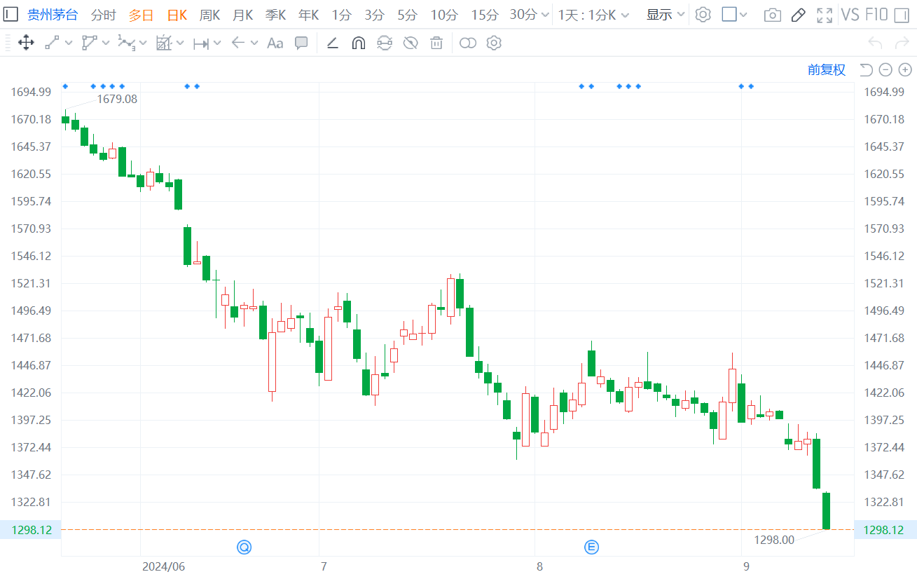Screen dimensions: 917x579
Task: Switch to the 分时 tab
Action: tap(104, 15)
